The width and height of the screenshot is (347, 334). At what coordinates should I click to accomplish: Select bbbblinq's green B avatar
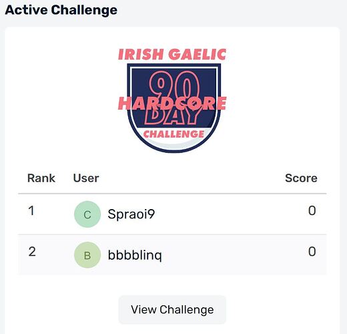coord(87,255)
